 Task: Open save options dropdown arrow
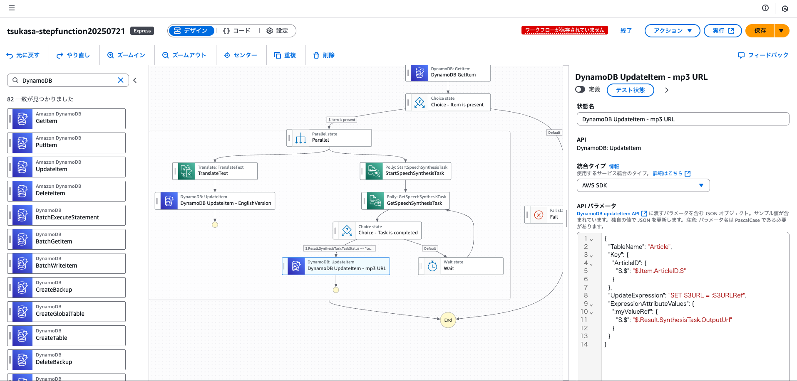782,31
